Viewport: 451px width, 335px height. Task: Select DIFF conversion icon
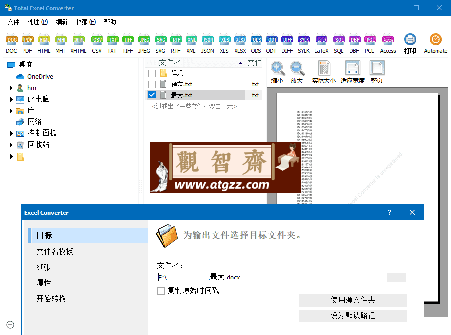[x=287, y=40]
